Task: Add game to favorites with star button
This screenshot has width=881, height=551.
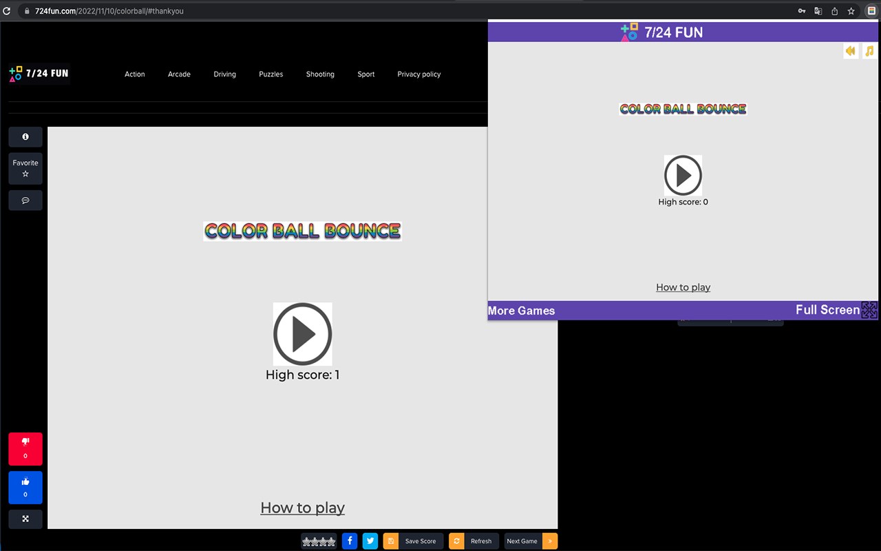Action: [25, 169]
